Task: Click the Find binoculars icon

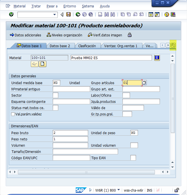Action: [x=106, y=14]
